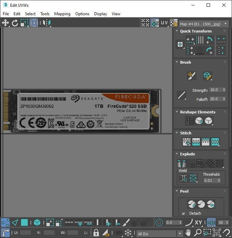Collapse the Reshape Elements rollout
Image resolution: width=232 pixels, height=238 pixels.
(x=177, y=112)
